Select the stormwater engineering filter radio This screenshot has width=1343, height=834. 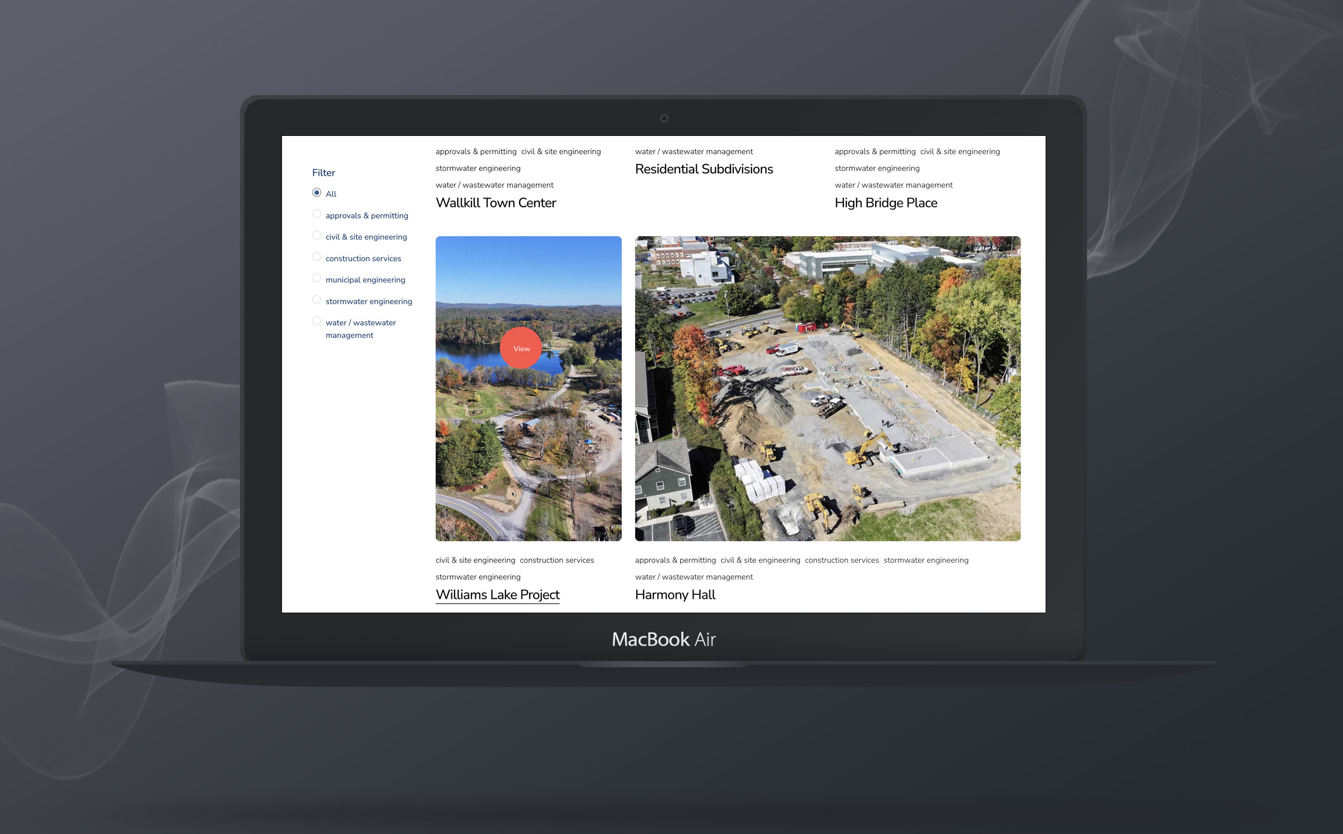pos(316,300)
